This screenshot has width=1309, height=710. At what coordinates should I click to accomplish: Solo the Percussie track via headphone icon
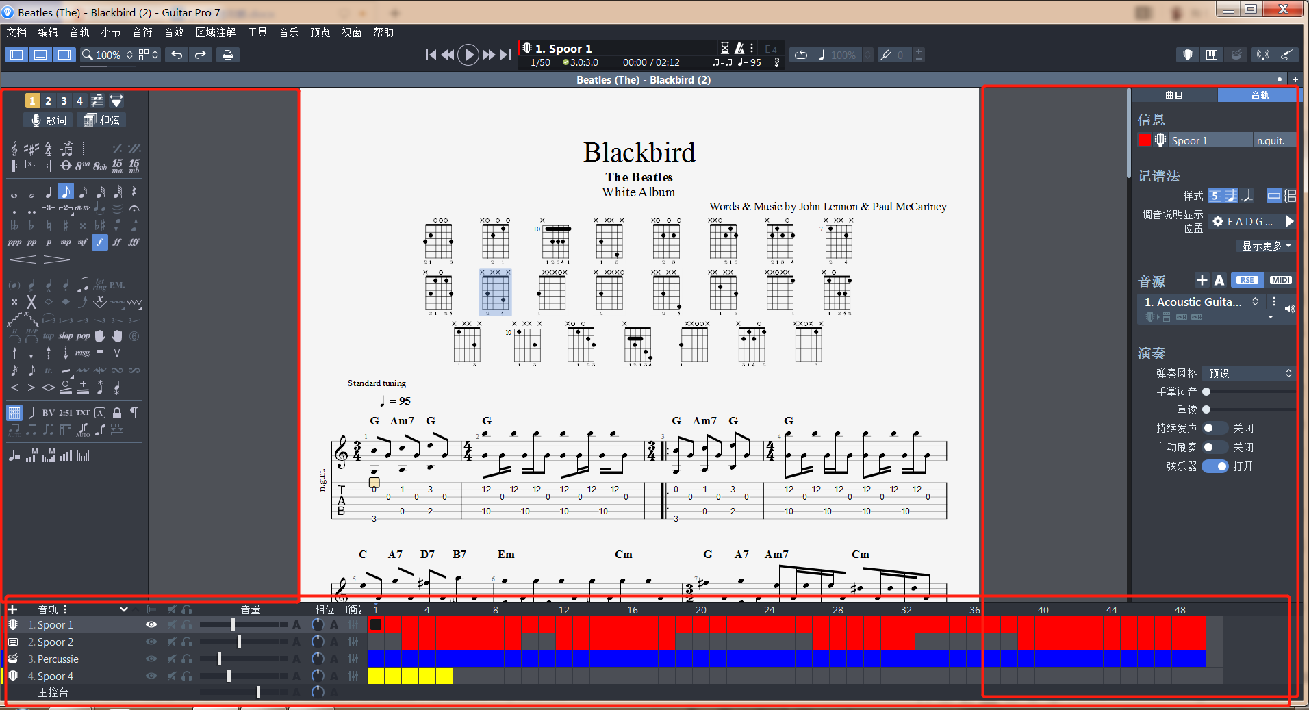(x=187, y=659)
